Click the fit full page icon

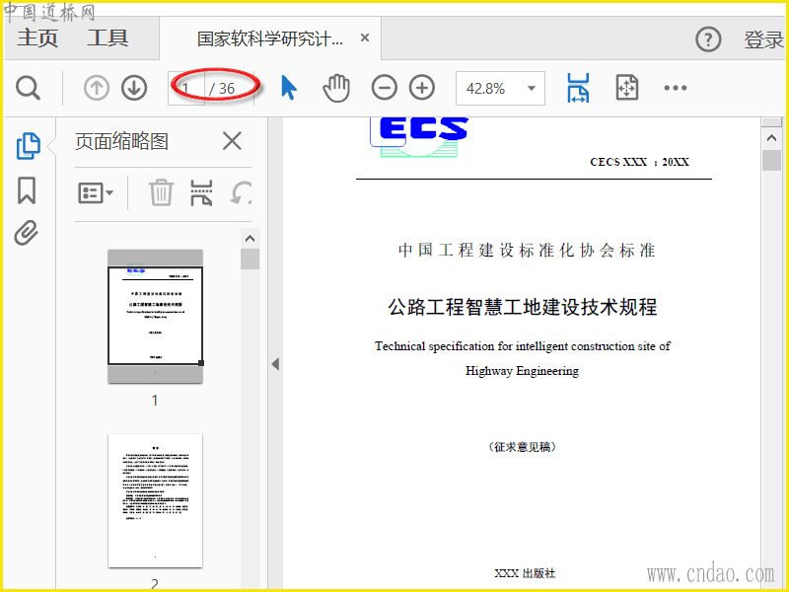(x=627, y=88)
